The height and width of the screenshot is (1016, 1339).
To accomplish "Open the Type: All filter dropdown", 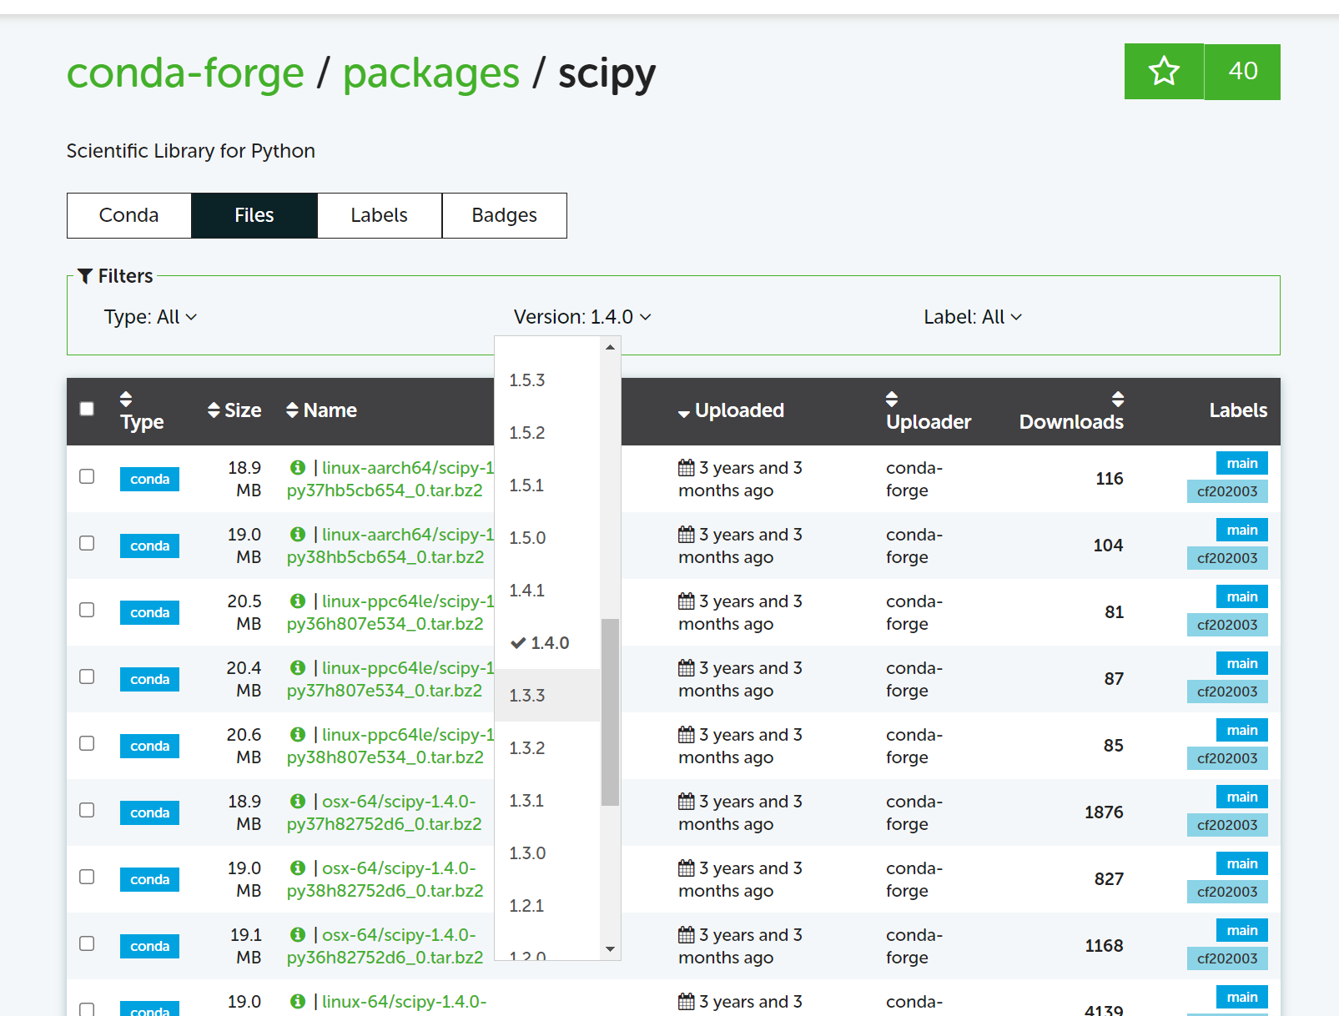I will click(150, 317).
